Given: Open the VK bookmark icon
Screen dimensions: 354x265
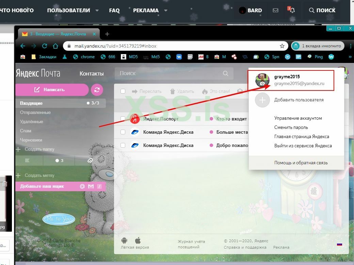Looking at the screenshot, I should [179, 57].
